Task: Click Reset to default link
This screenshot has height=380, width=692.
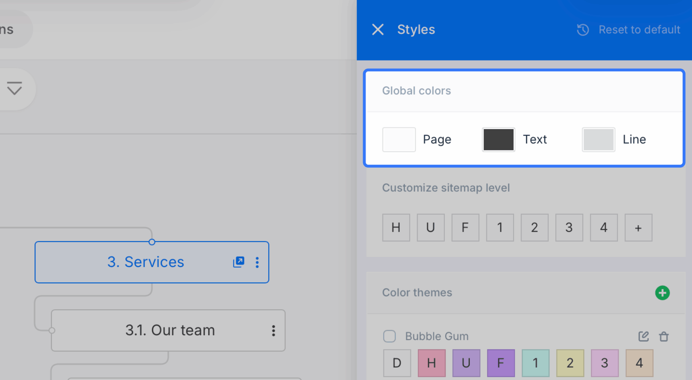Action: pyautogui.click(x=639, y=30)
